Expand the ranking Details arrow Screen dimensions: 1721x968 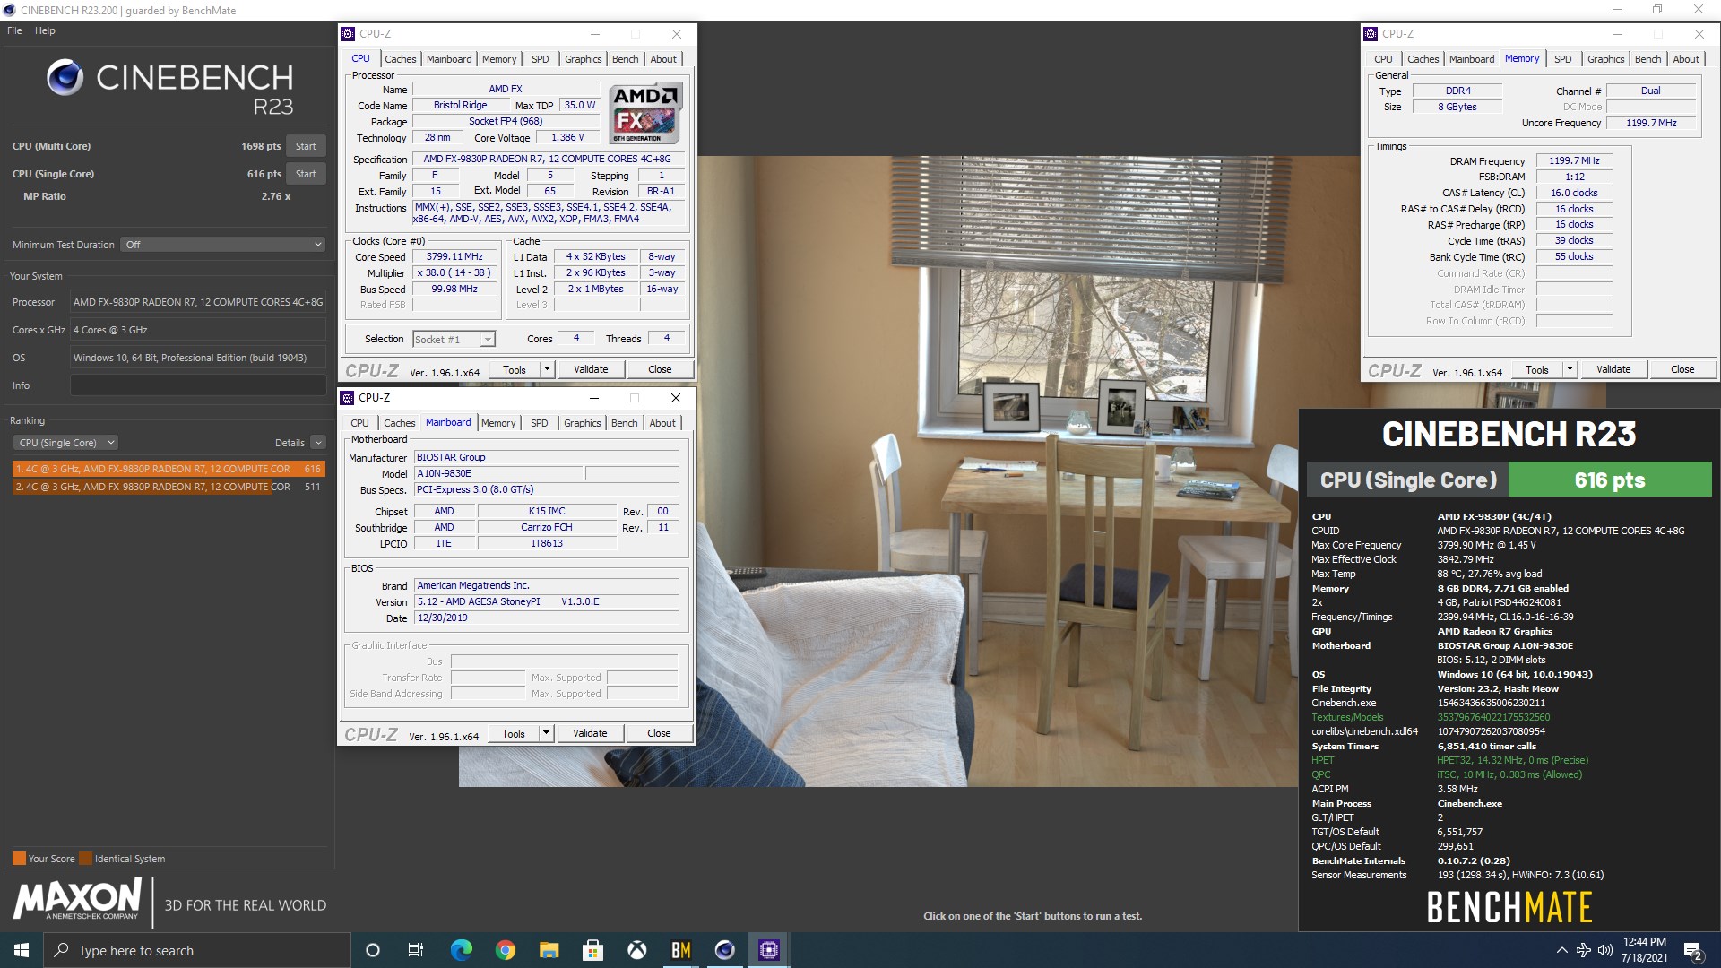318,443
